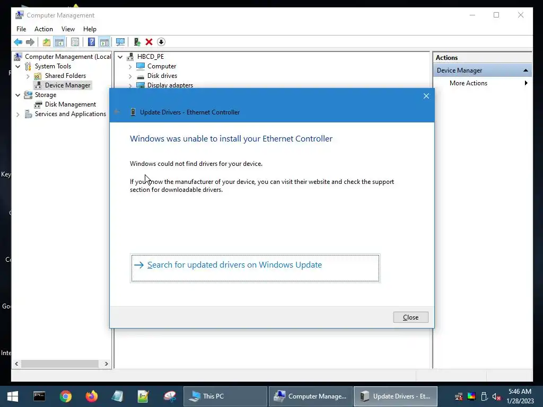Maximize the Computer Management window

496,15
